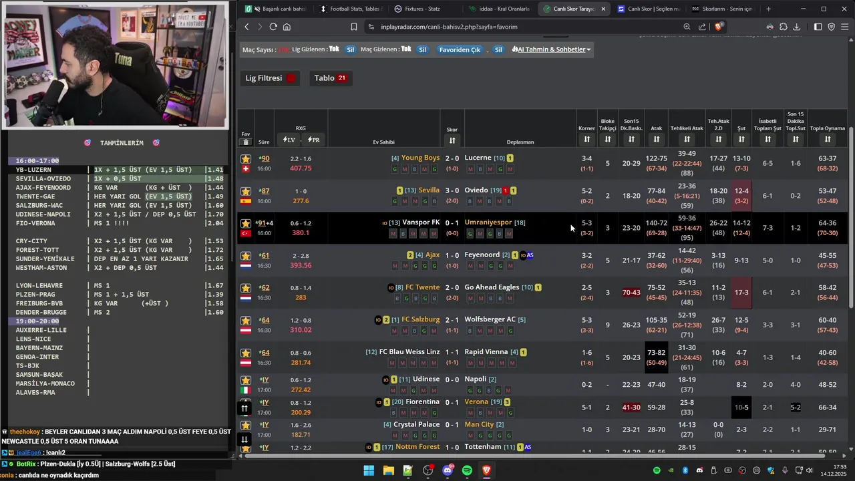Image resolution: width=855 pixels, height=481 pixels.
Task: Open the browser main menu (hamburger)
Action: tap(845, 27)
